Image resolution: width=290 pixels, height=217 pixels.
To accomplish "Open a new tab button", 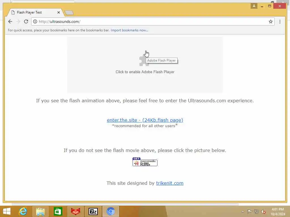I will tap(69, 12).
